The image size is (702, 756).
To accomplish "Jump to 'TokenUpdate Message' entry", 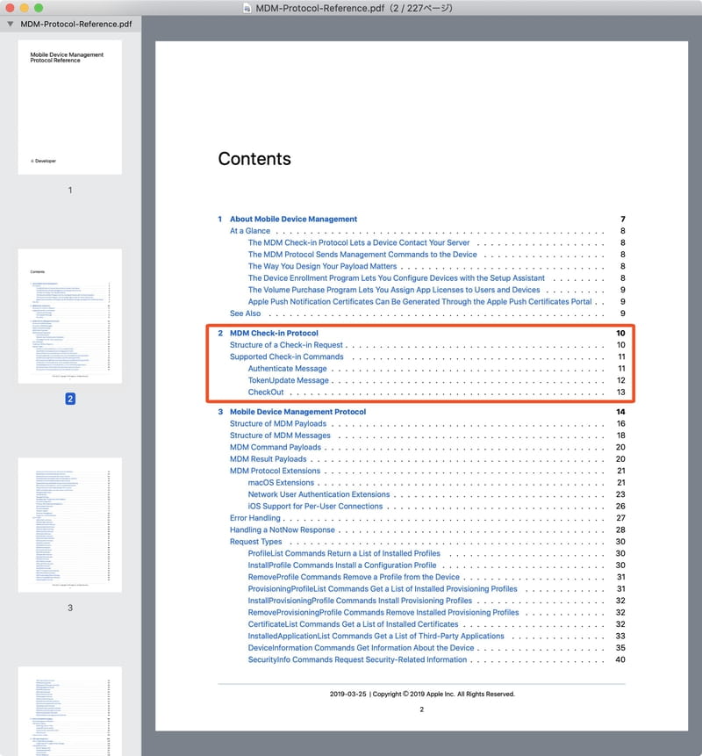I will click(x=288, y=380).
